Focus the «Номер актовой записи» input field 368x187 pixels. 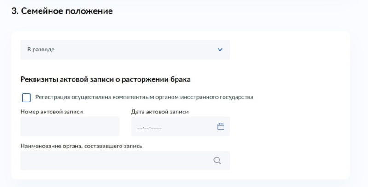coord(70,126)
